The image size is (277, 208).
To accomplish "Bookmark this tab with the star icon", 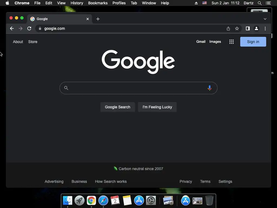I will [x=237, y=28].
